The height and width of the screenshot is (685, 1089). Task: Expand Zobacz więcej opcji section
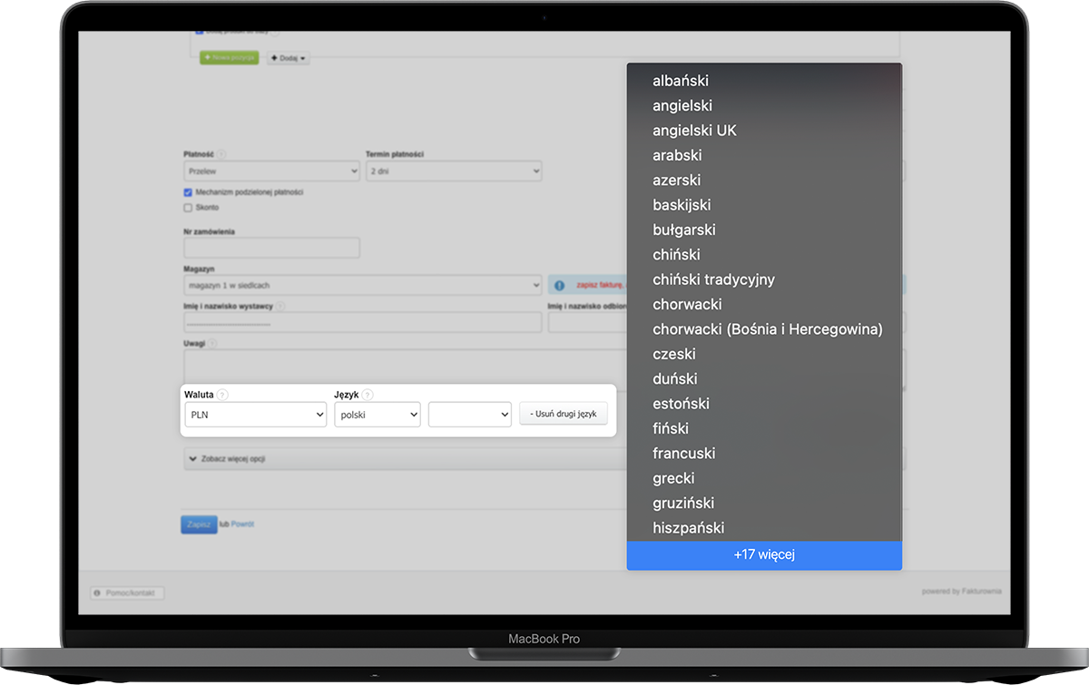pyautogui.click(x=406, y=459)
